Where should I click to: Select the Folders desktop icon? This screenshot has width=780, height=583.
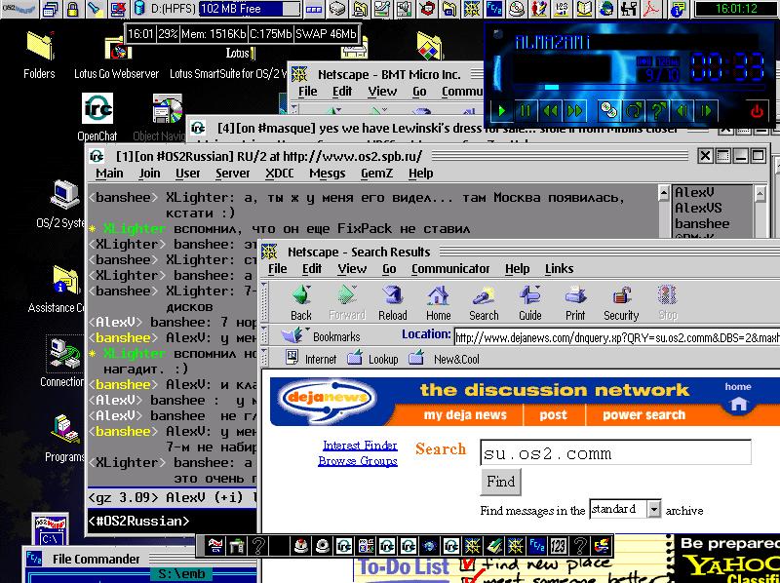[x=39, y=55]
